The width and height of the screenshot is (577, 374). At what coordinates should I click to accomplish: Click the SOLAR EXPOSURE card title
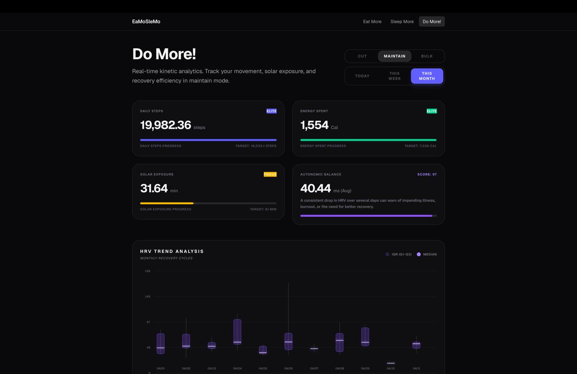(157, 175)
